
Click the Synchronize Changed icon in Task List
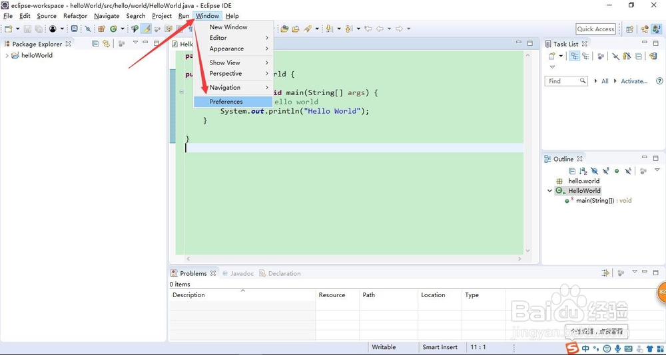coord(653,56)
